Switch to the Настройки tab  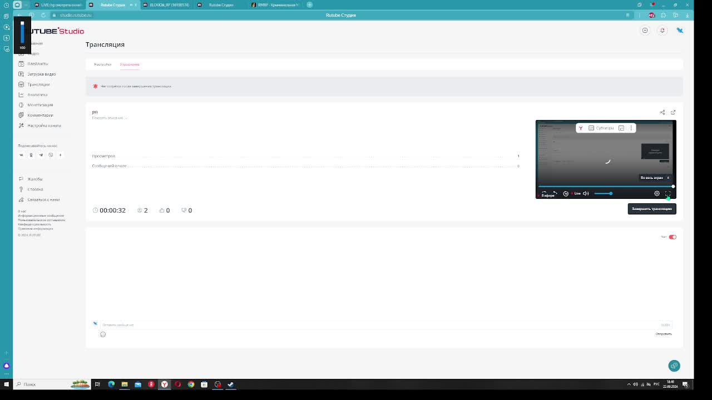point(102,64)
